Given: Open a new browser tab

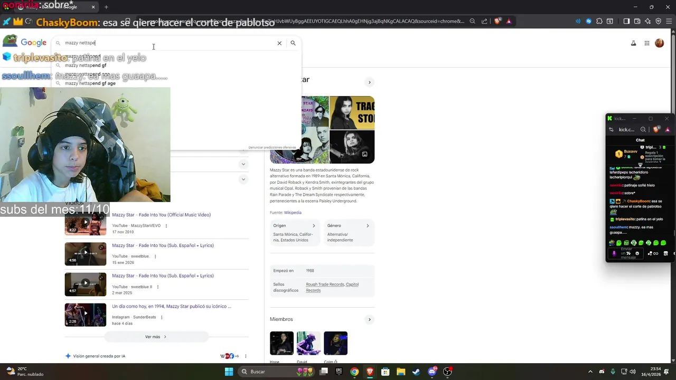Looking at the screenshot, I should [106, 7].
